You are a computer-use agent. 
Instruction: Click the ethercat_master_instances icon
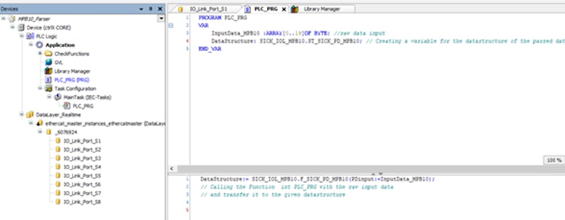40,123
